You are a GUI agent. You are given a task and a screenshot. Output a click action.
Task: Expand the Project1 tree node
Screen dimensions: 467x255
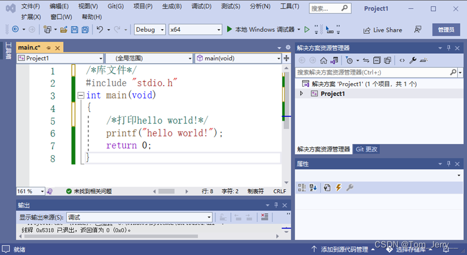click(301, 93)
